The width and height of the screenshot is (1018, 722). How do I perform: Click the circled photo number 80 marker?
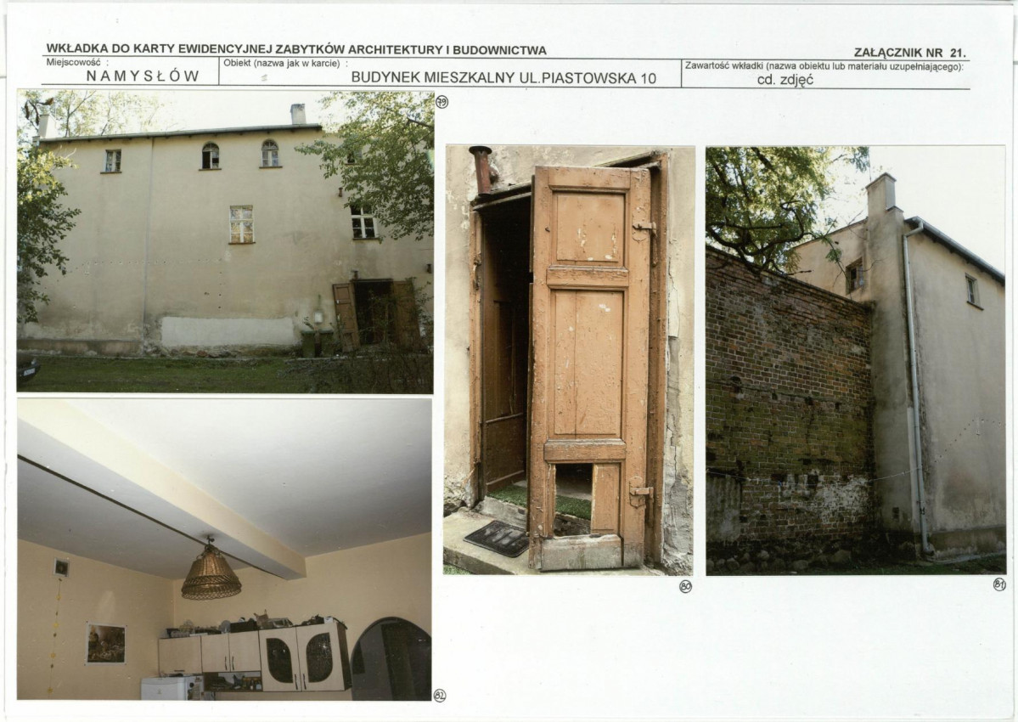(685, 585)
